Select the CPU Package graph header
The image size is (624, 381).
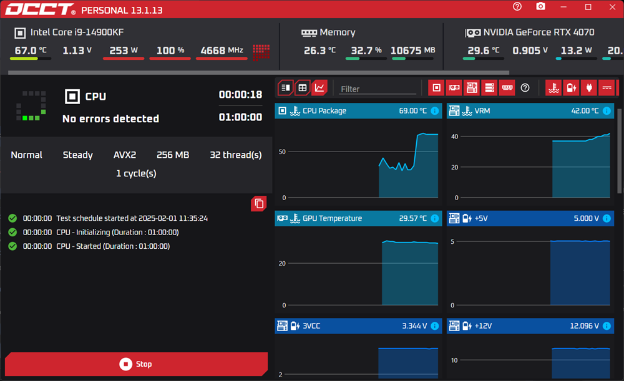[358, 111]
